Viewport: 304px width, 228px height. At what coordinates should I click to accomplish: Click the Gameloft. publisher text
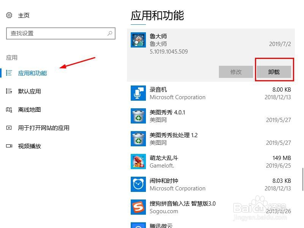(x=162, y=166)
